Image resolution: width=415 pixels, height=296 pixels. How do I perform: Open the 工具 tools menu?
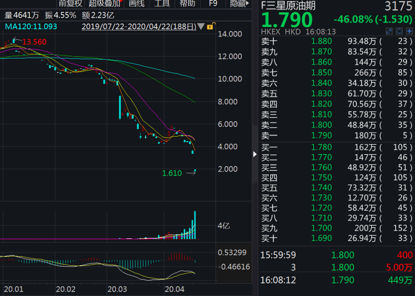[x=162, y=4]
